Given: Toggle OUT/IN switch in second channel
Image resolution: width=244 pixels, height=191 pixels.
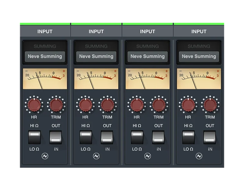Looking at the screenshot, I should (107, 137).
